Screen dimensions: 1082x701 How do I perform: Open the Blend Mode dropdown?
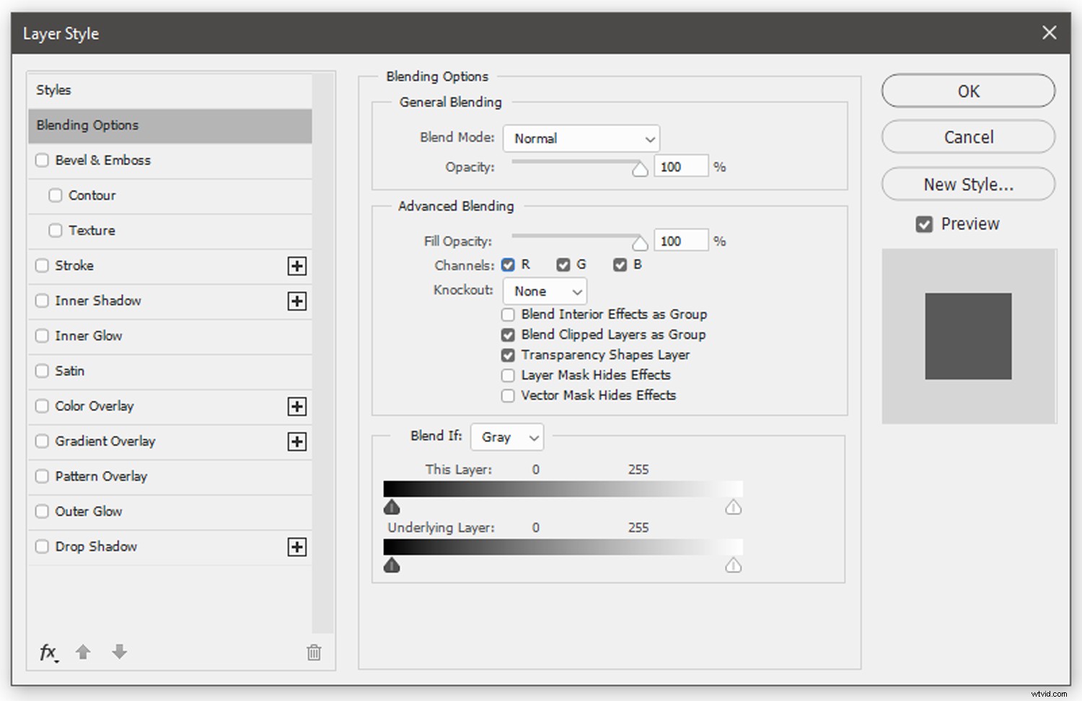[581, 138]
